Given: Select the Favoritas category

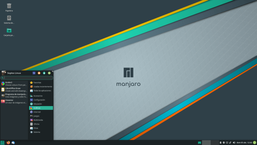Looking at the screenshot, I should point(41,83).
